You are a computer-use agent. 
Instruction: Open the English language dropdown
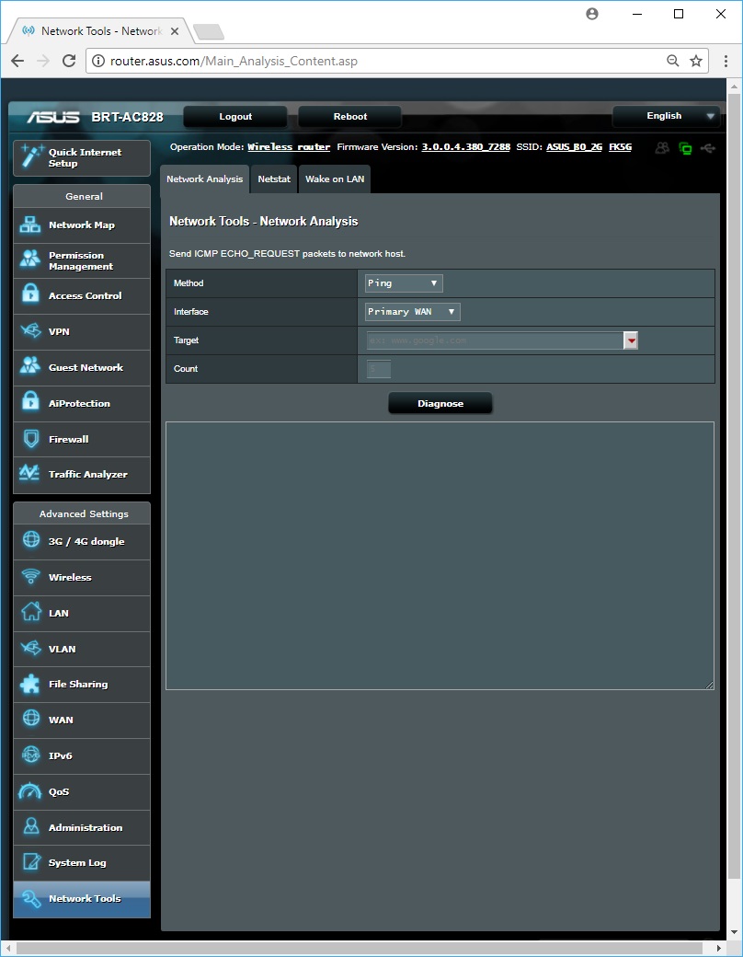(x=666, y=116)
